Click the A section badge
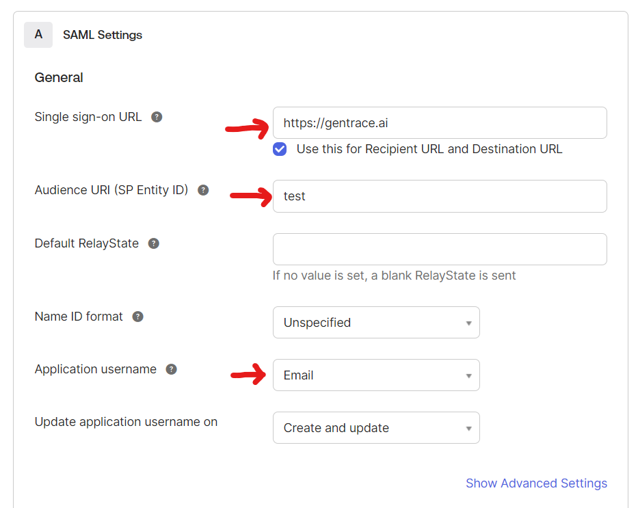The image size is (638, 508). [38, 34]
